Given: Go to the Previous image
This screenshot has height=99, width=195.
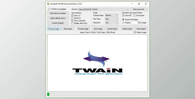Looking at the screenshot, I should pyautogui.click(x=54, y=29).
